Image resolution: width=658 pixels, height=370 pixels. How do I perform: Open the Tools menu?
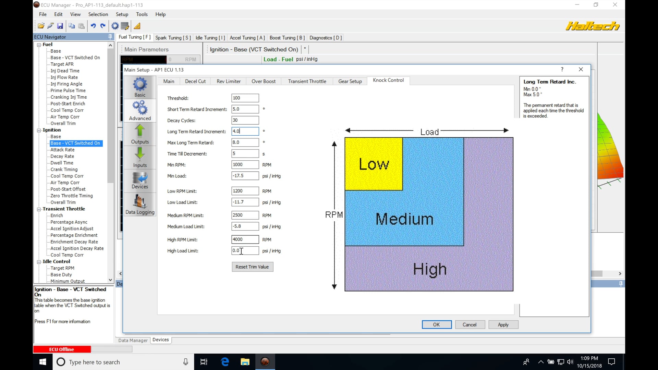coord(142,14)
